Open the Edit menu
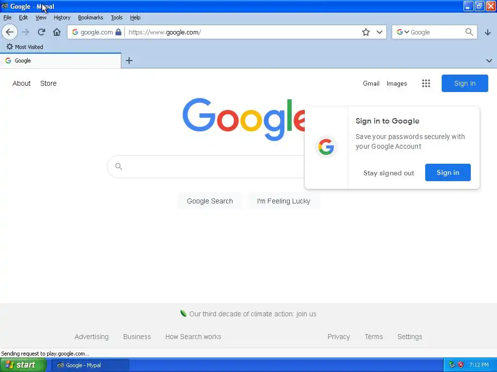This screenshot has width=497, height=372. point(23,17)
